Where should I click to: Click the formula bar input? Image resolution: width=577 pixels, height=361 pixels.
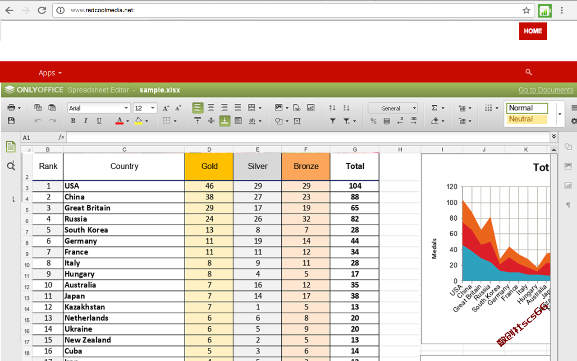[x=308, y=137]
